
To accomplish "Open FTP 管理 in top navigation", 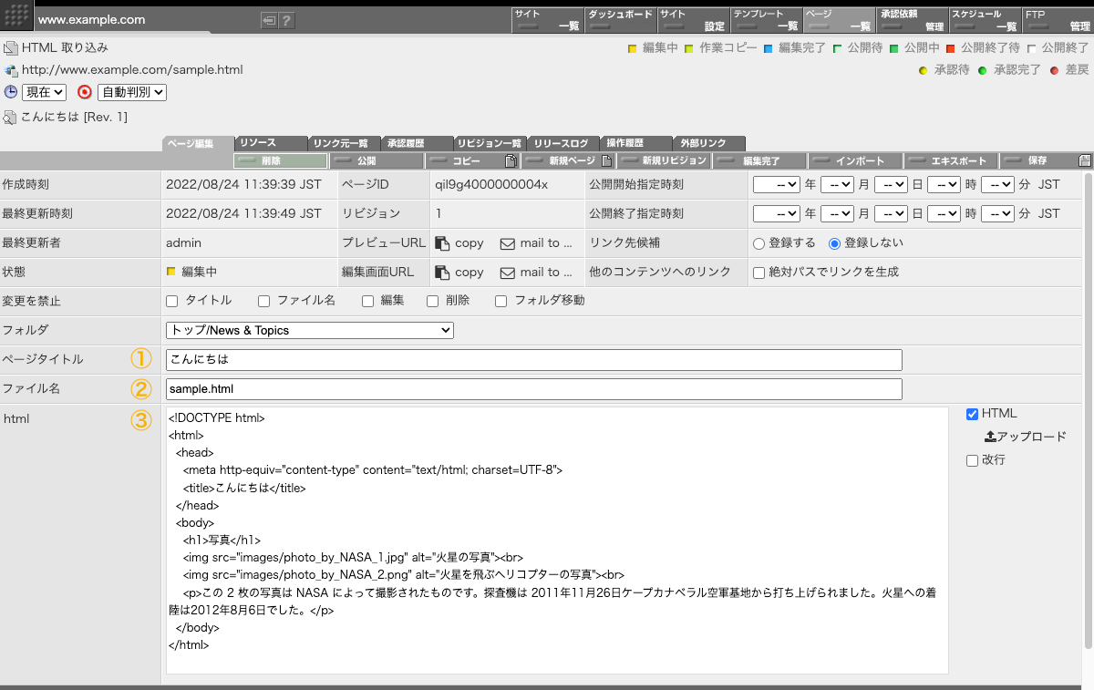I will tap(1058, 20).
